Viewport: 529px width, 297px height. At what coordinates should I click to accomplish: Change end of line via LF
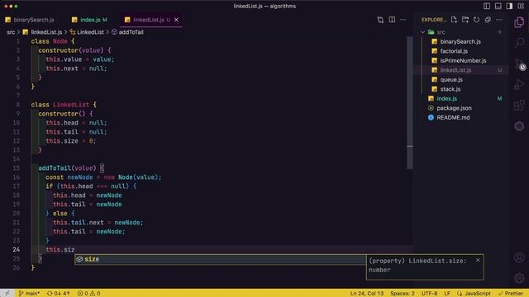[x=447, y=294]
